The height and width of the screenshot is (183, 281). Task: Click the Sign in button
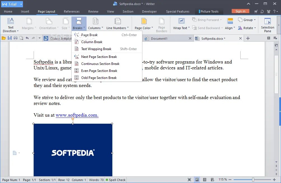click(240, 11)
